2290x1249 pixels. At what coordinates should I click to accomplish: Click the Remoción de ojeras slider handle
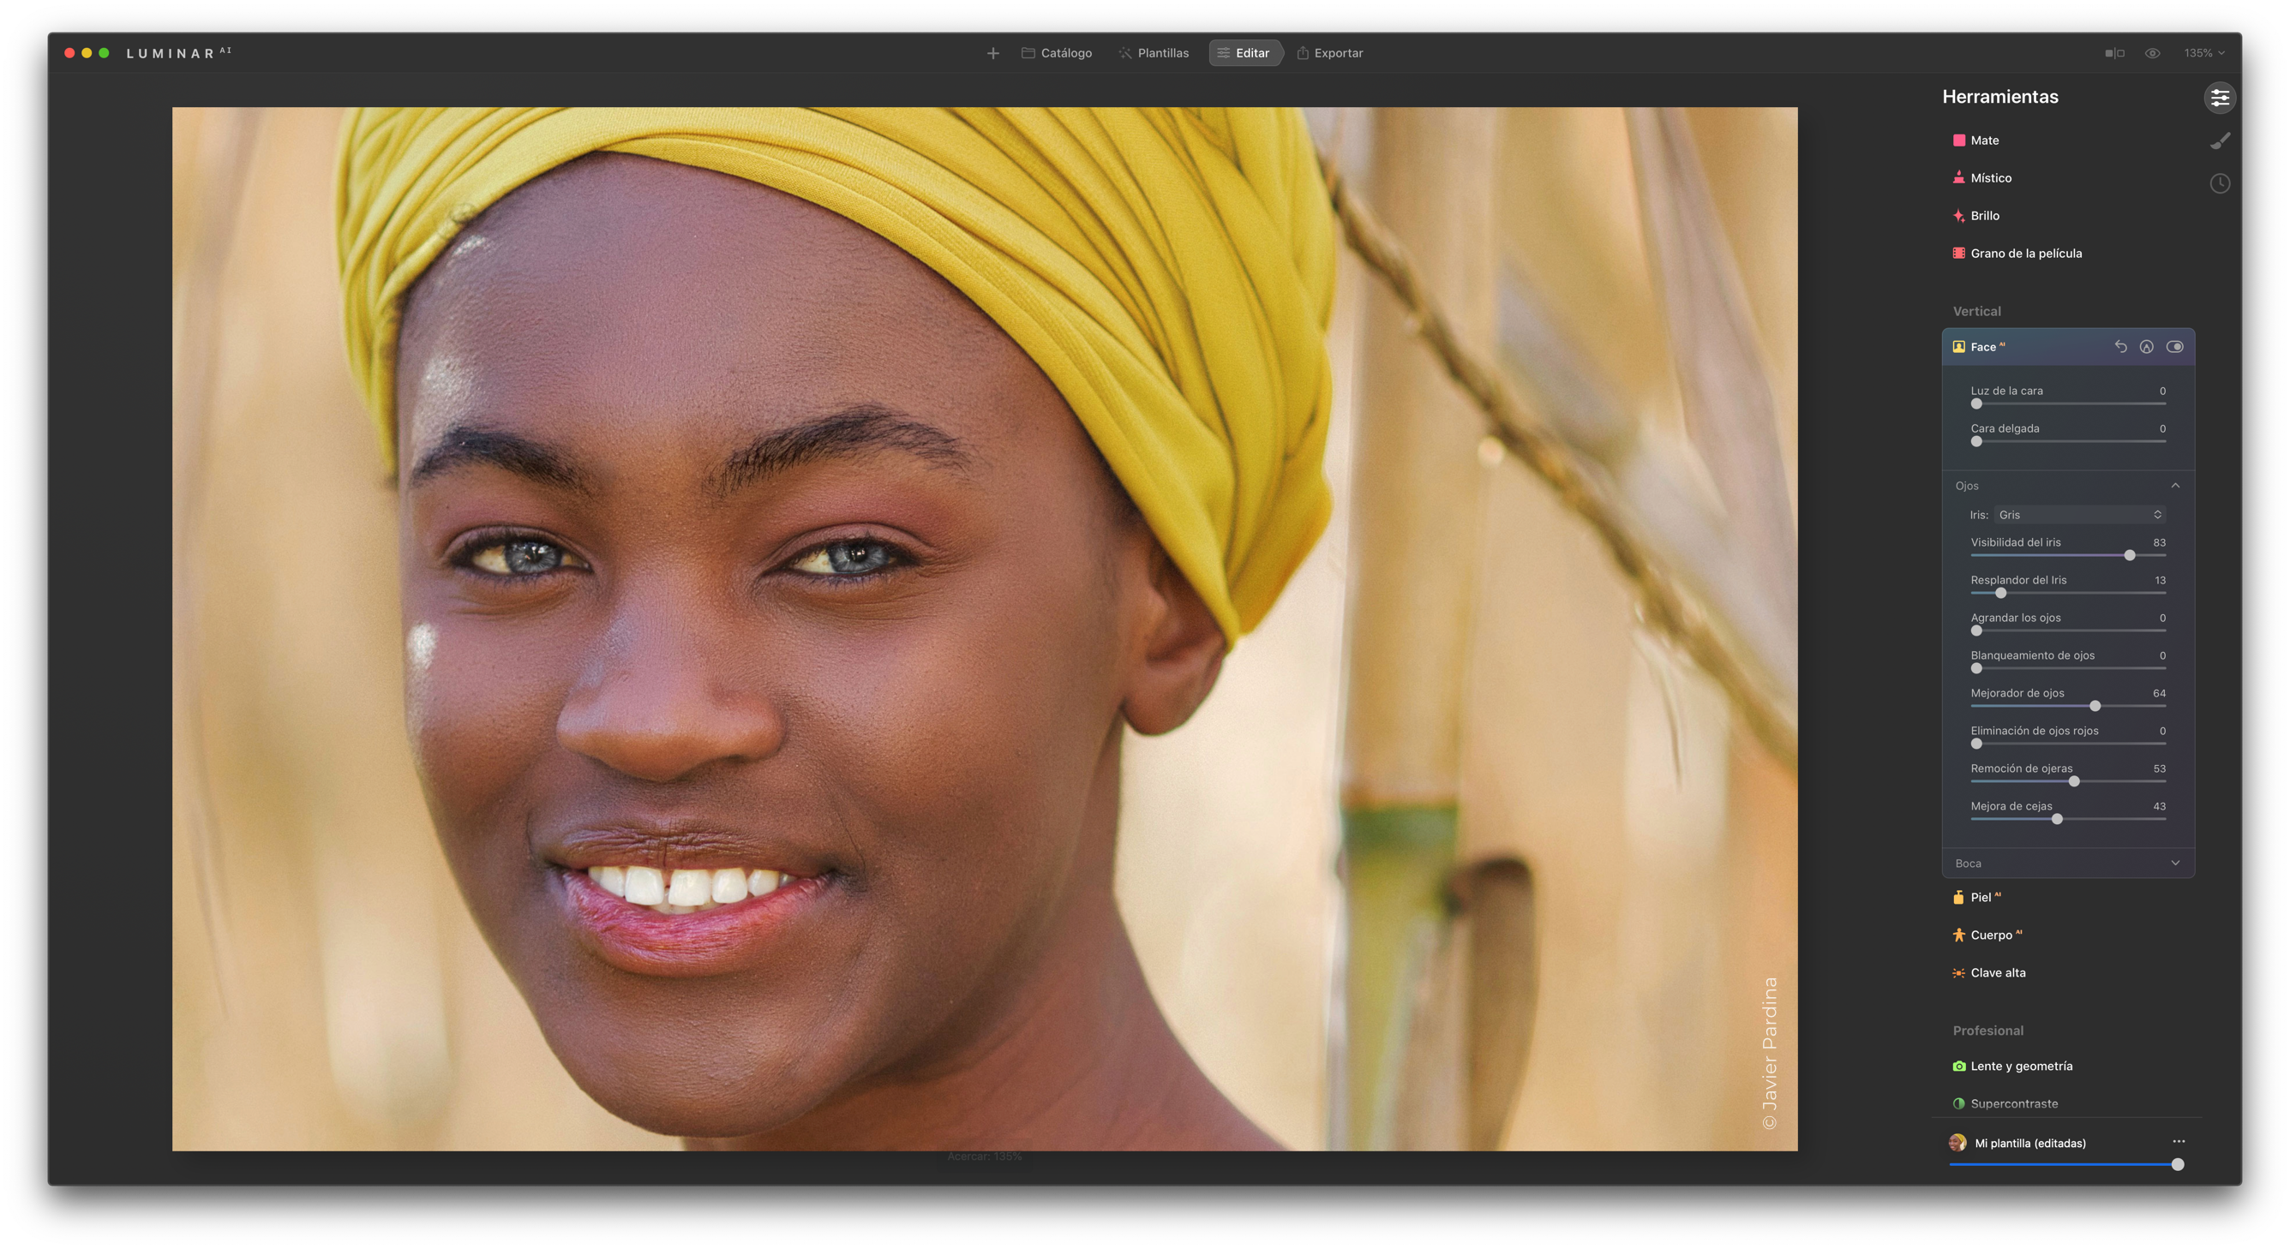[x=2074, y=782]
